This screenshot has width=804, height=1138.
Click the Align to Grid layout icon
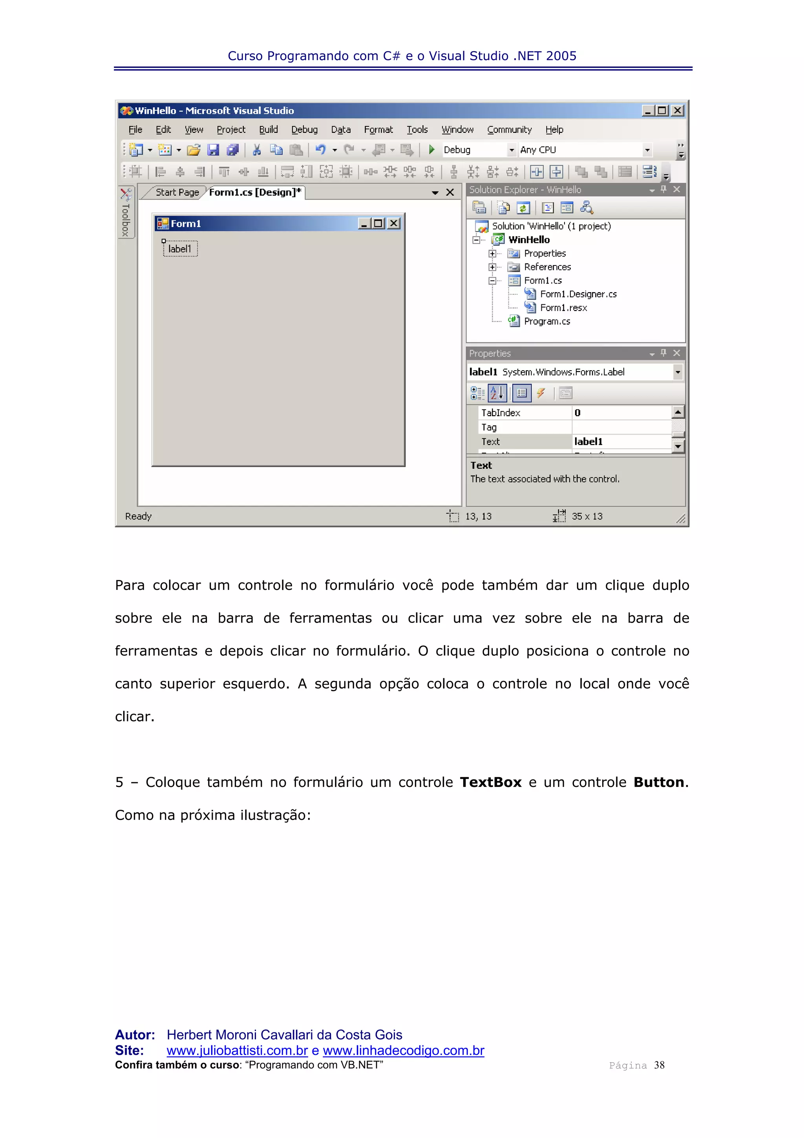tap(135, 172)
